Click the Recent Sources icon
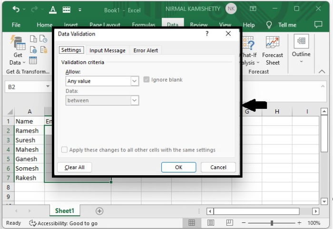Screen dimensions: 333x229 click(x=44, y=39)
